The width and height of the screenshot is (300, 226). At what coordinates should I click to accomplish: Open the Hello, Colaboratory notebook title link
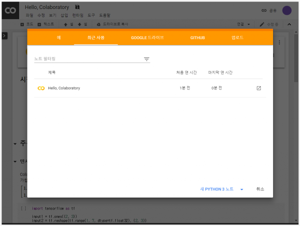[64, 88]
